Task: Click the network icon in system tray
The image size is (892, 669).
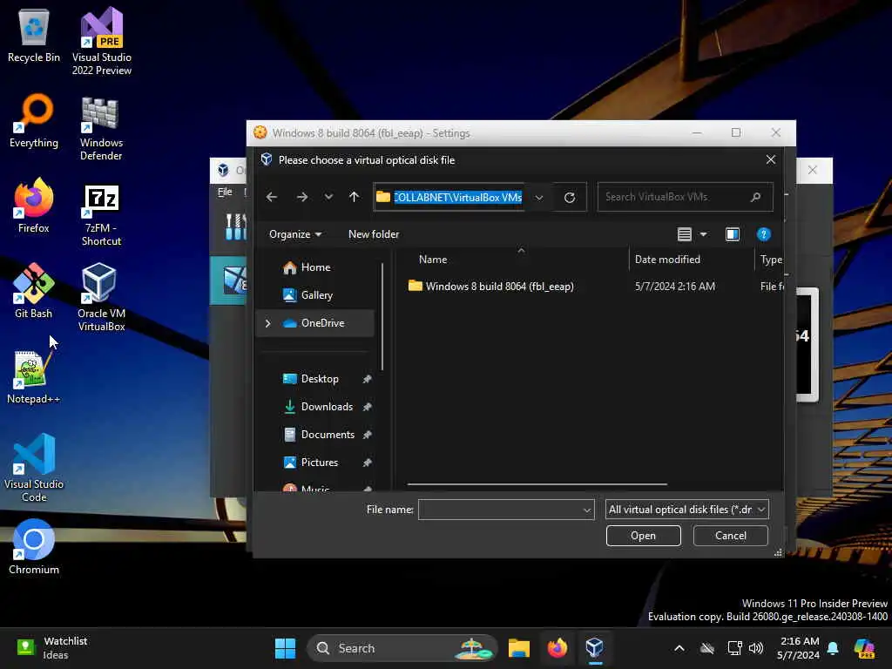Action: pyautogui.click(x=734, y=648)
